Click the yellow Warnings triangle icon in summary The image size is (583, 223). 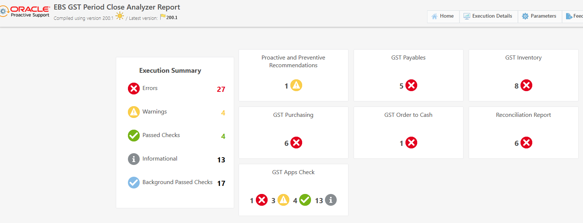click(x=134, y=112)
